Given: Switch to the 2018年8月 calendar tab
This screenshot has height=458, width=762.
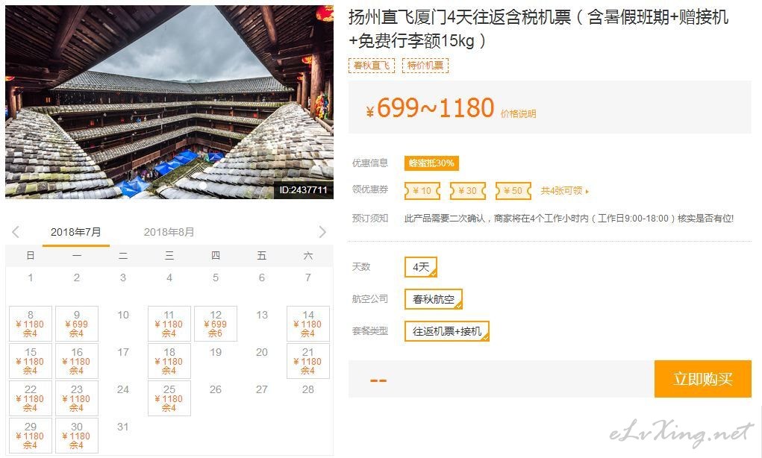Looking at the screenshot, I should point(169,232).
